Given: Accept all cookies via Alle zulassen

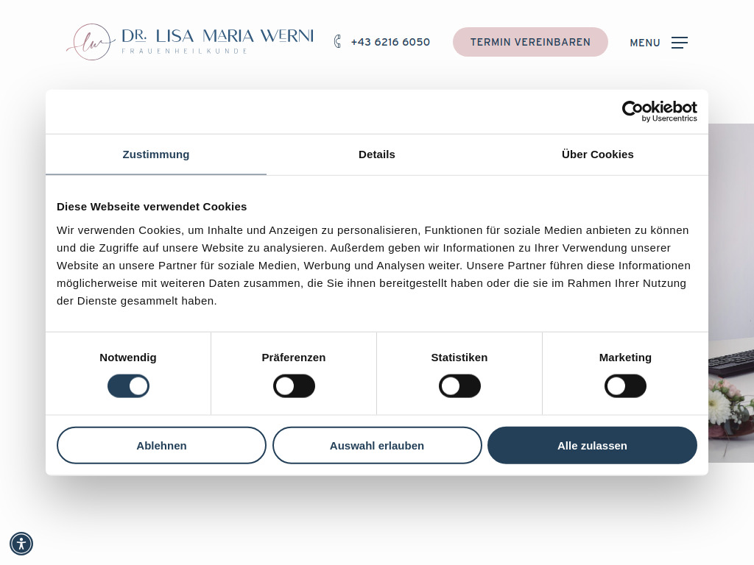Looking at the screenshot, I should pos(592,445).
